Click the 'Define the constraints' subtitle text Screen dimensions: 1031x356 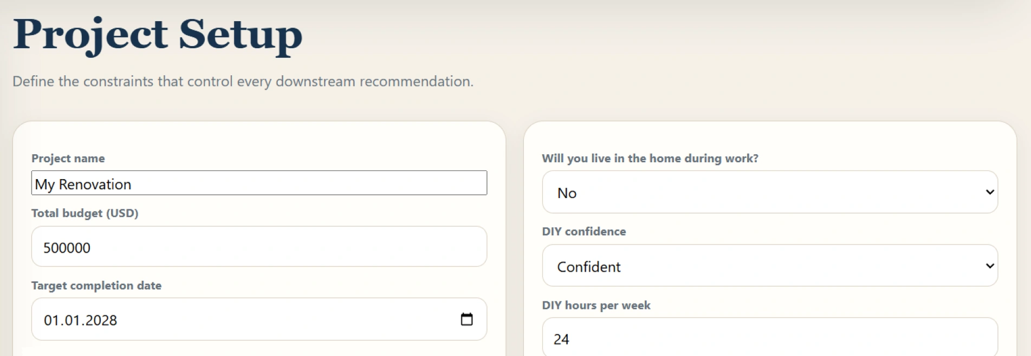(x=243, y=81)
